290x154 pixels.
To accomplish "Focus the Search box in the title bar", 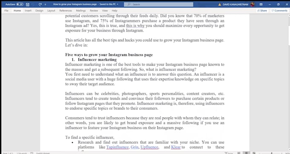I will click(x=159, y=4).
